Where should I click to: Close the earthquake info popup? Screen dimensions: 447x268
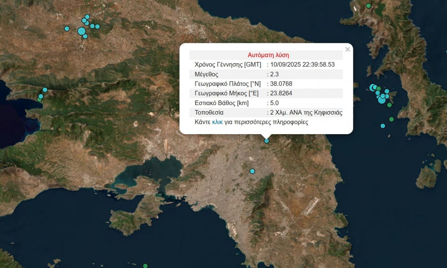pos(347,50)
